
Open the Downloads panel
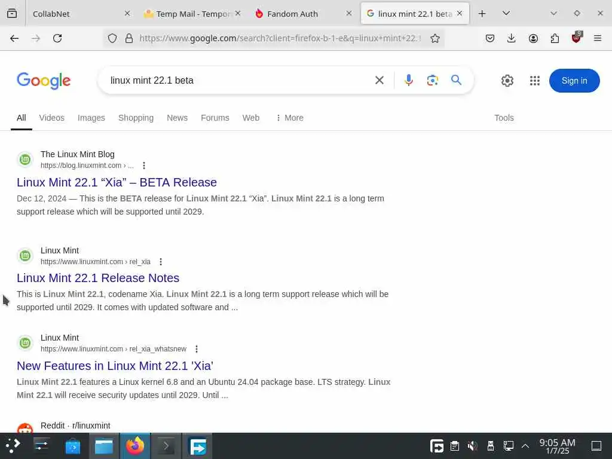point(512,38)
